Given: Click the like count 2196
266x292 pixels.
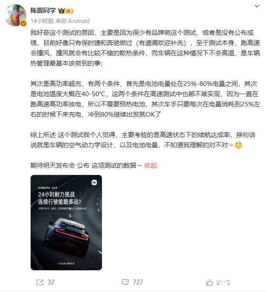Looking at the screenshot, I should [223, 283].
